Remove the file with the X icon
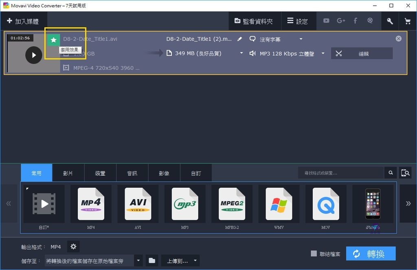The image size is (417, 270). tap(398, 39)
